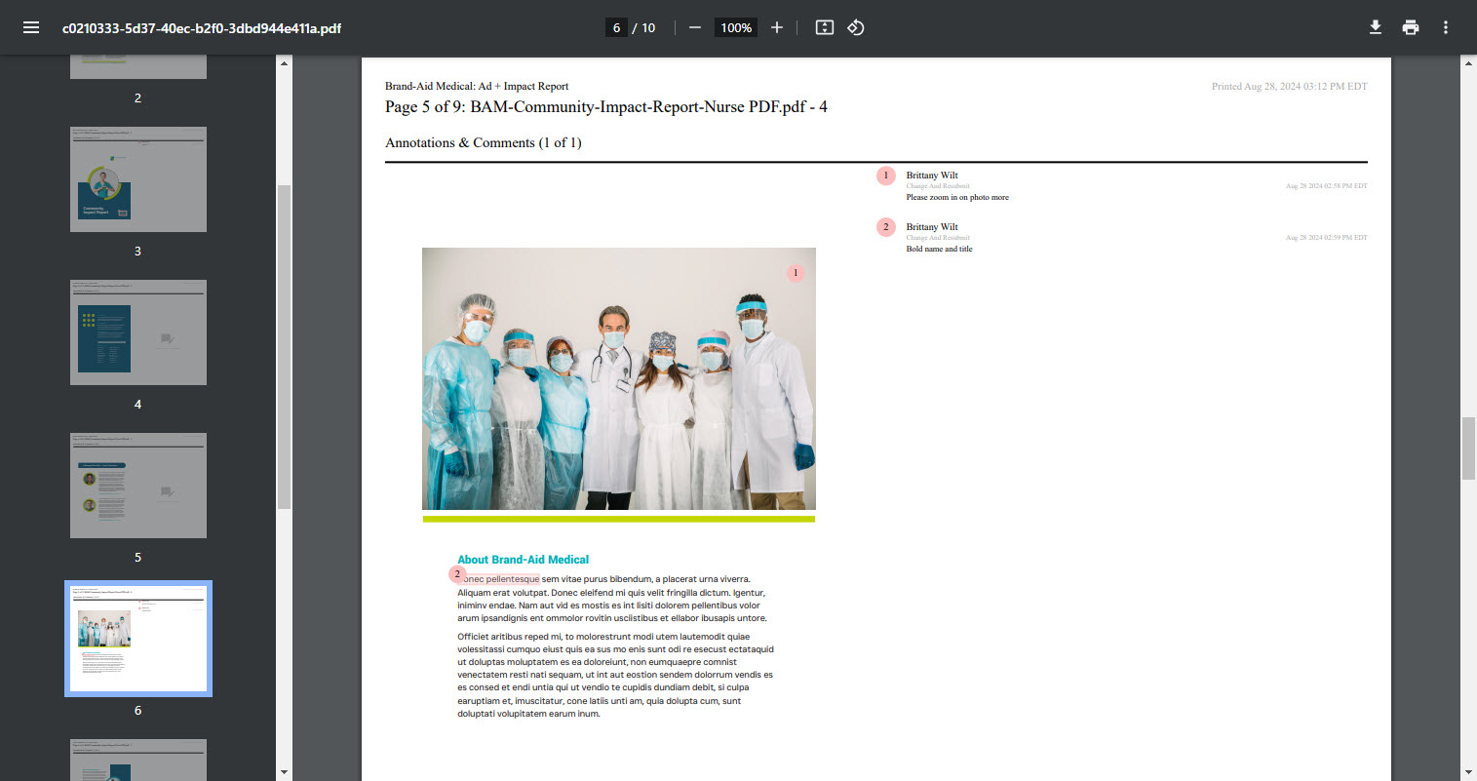Click the PDF file name title
Image resolution: width=1477 pixels, height=781 pixels.
pyautogui.click(x=202, y=27)
